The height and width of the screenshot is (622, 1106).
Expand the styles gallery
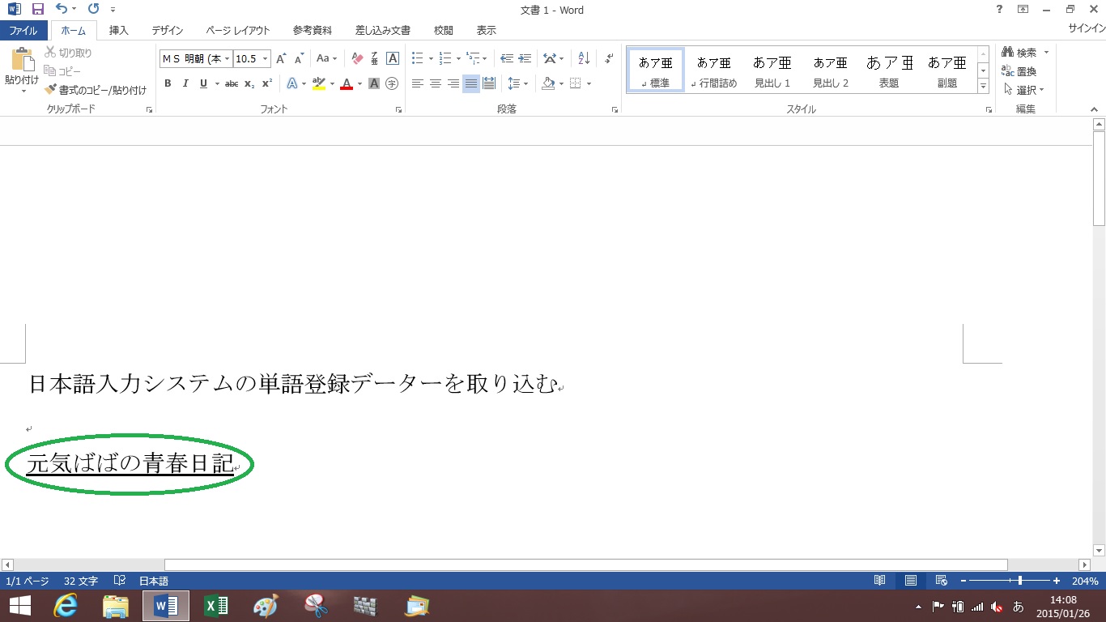984,87
